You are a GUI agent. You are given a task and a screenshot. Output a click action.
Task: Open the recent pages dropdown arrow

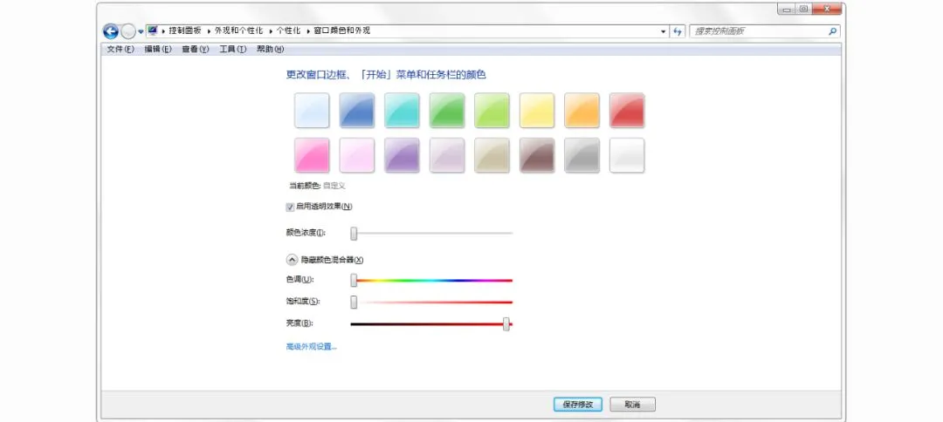(x=141, y=31)
